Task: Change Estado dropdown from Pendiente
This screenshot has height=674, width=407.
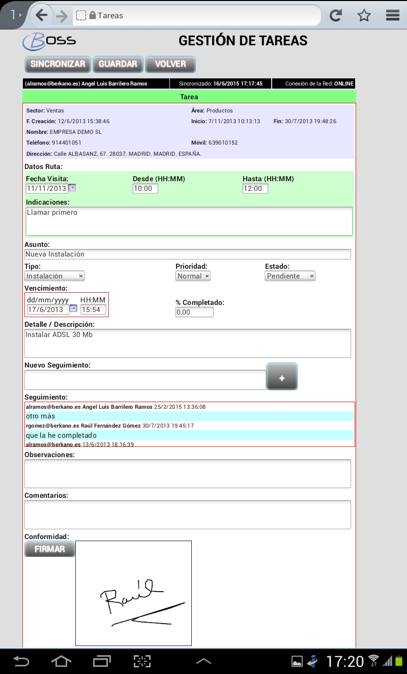Action: tap(290, 276)
